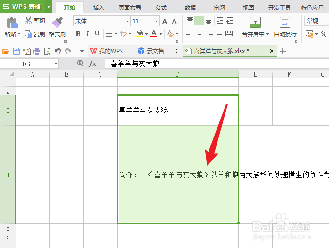Add a new document tab
This screenshot has width=329, height=248.
tap(283, 51)
